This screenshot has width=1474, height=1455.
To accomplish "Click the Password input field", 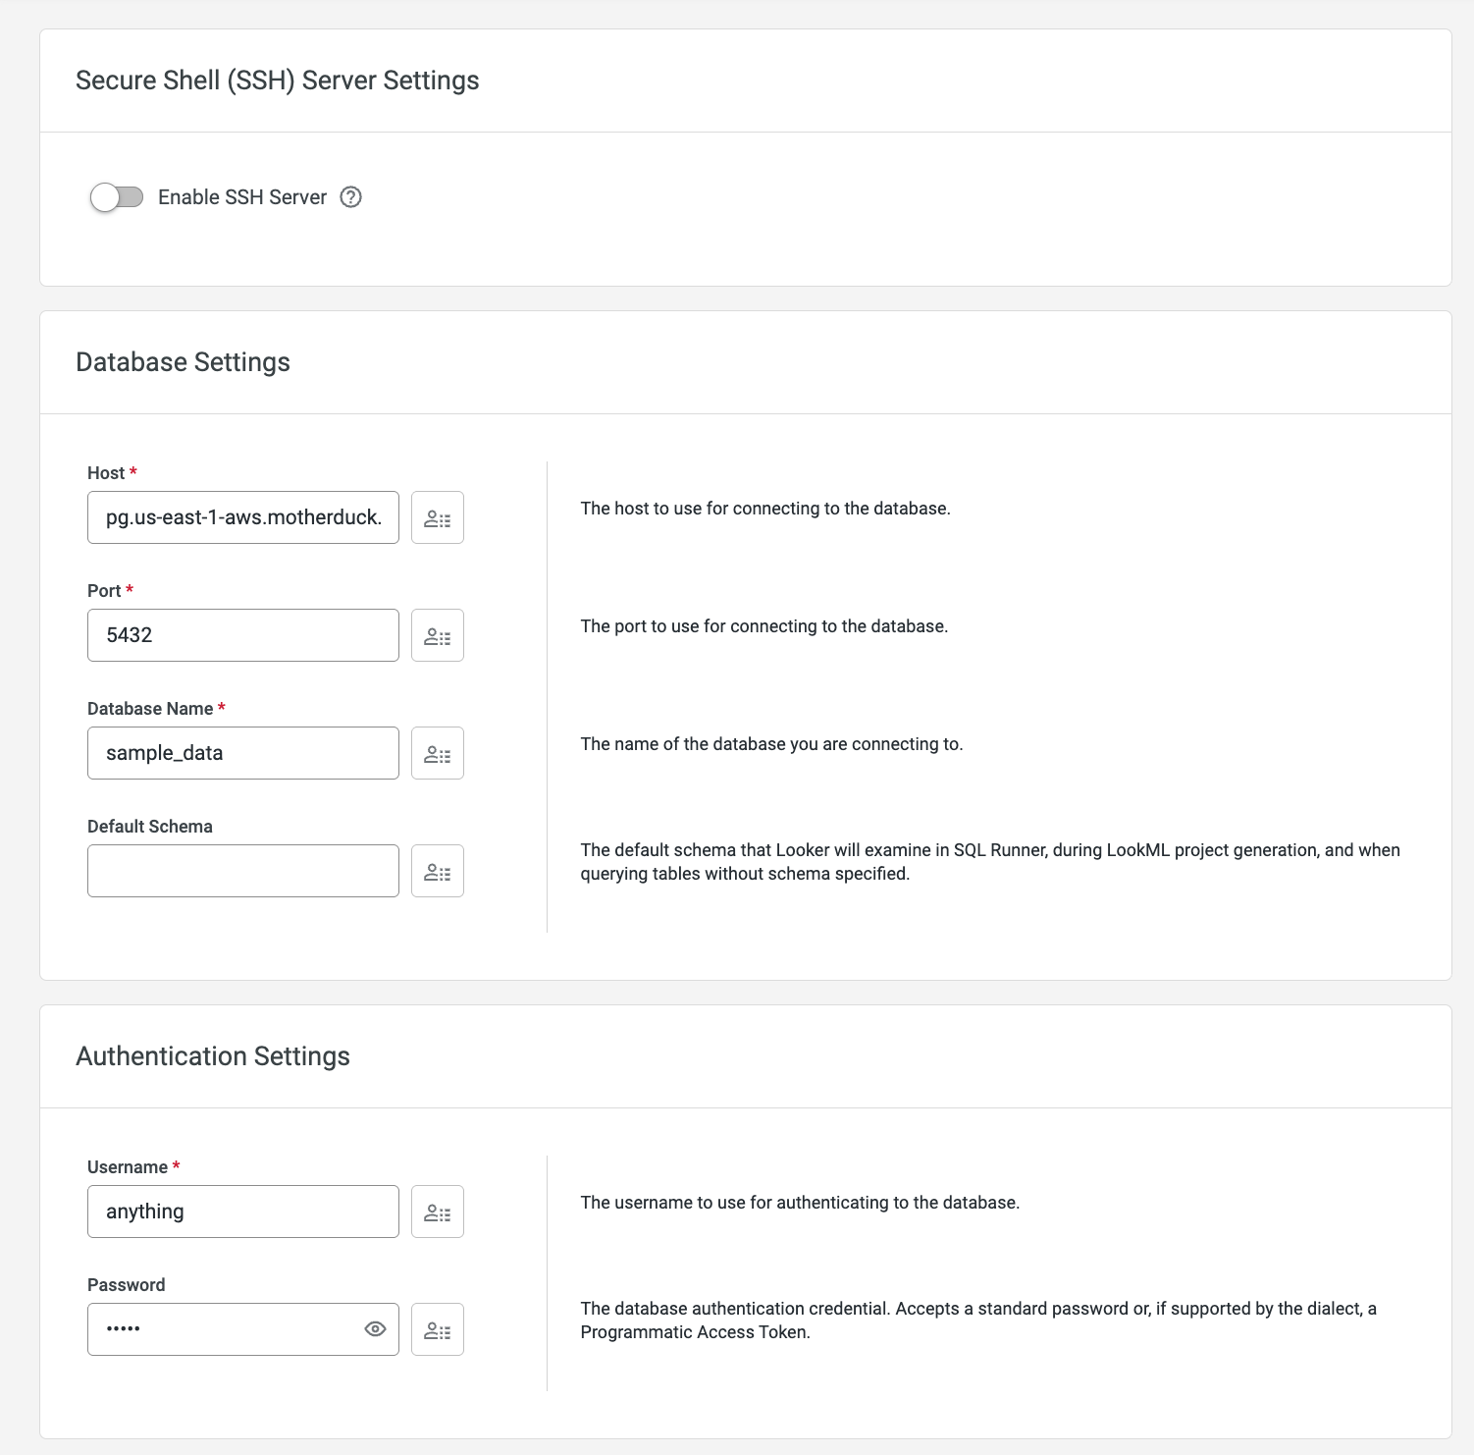I will (x=243, y=1329).
